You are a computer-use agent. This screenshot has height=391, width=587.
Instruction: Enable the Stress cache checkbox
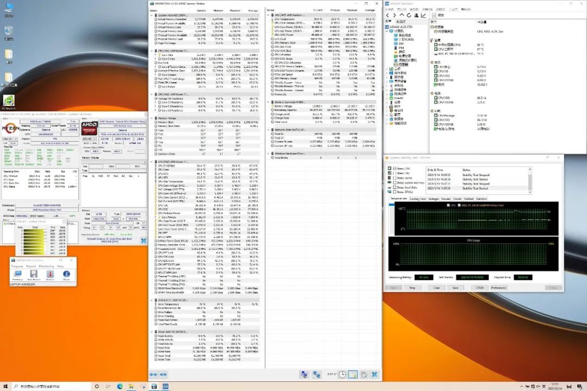(395, 178)
